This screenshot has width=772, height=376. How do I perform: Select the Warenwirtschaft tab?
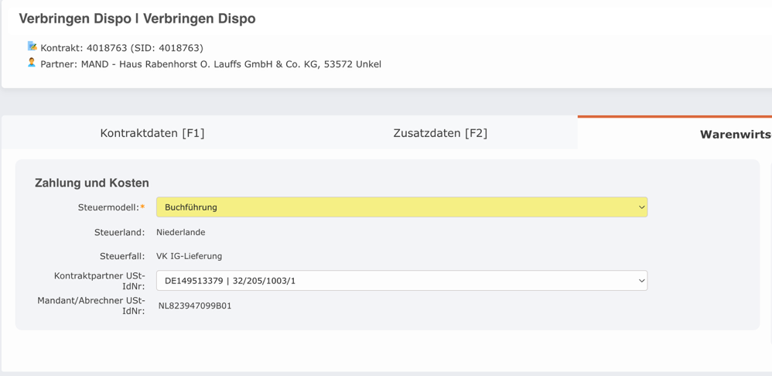[735, 135]
